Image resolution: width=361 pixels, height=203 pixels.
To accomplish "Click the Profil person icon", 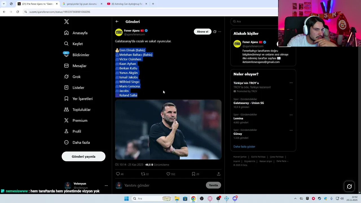I will (x=66, y=131).
